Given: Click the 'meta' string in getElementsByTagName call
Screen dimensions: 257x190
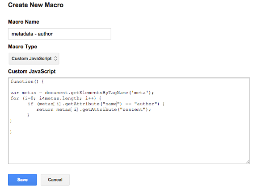Looking at the screenshot, I should coord(139,93).
